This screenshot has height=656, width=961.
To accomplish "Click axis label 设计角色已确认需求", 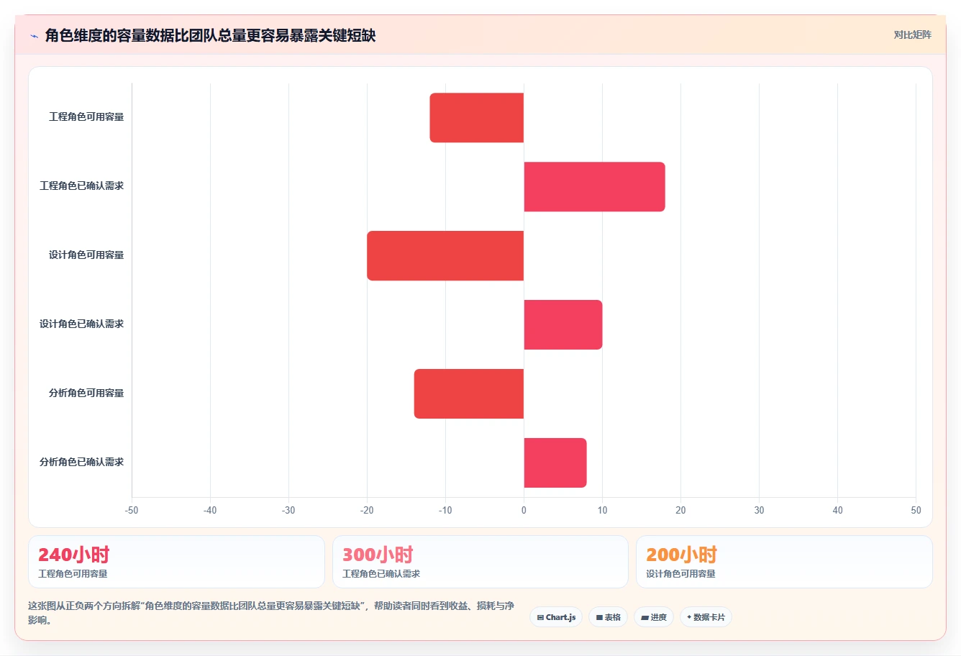I will (81, 324).
